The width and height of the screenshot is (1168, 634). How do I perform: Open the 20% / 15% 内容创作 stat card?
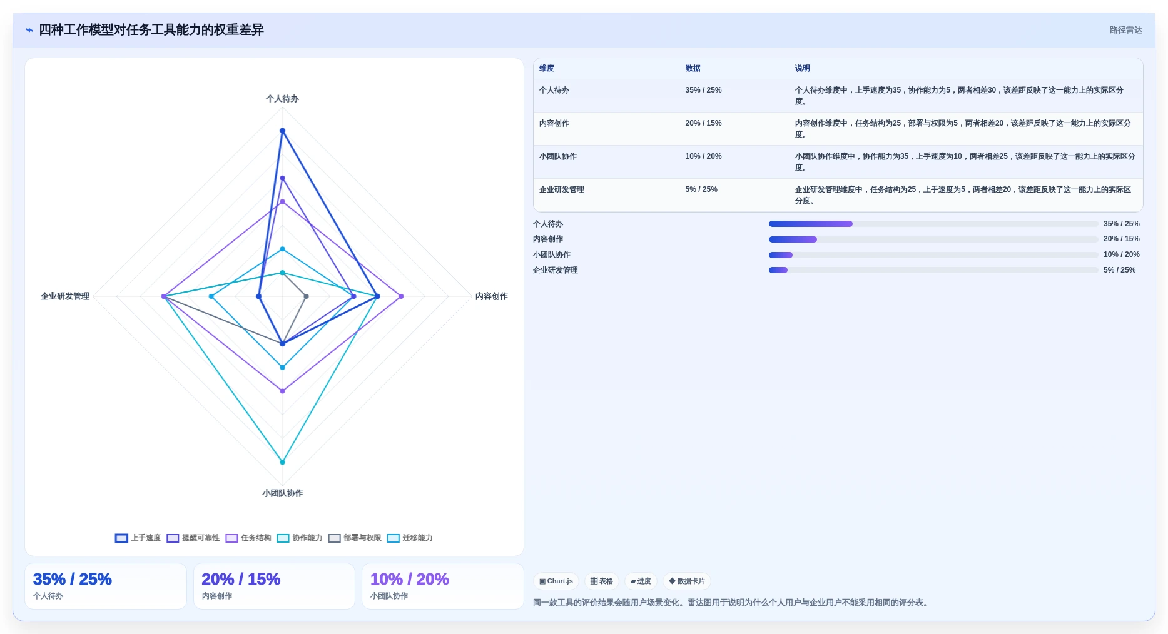(x=274, y=586)
